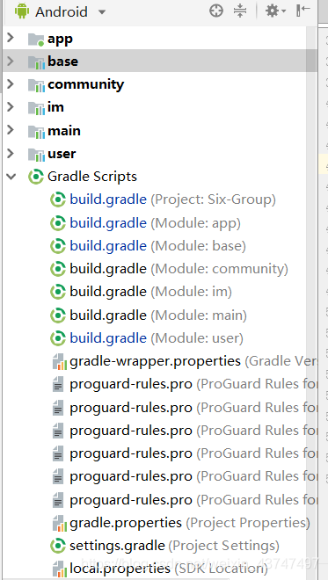Select the main module label
The image size is (328, 580).
(64, 131)
